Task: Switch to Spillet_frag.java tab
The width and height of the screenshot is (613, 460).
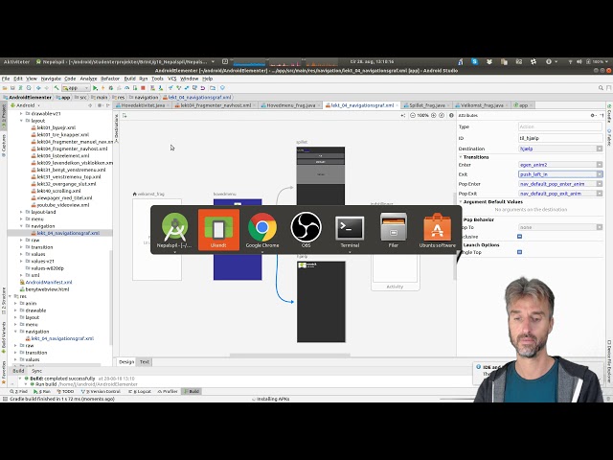Action: [x=427, y=105]
